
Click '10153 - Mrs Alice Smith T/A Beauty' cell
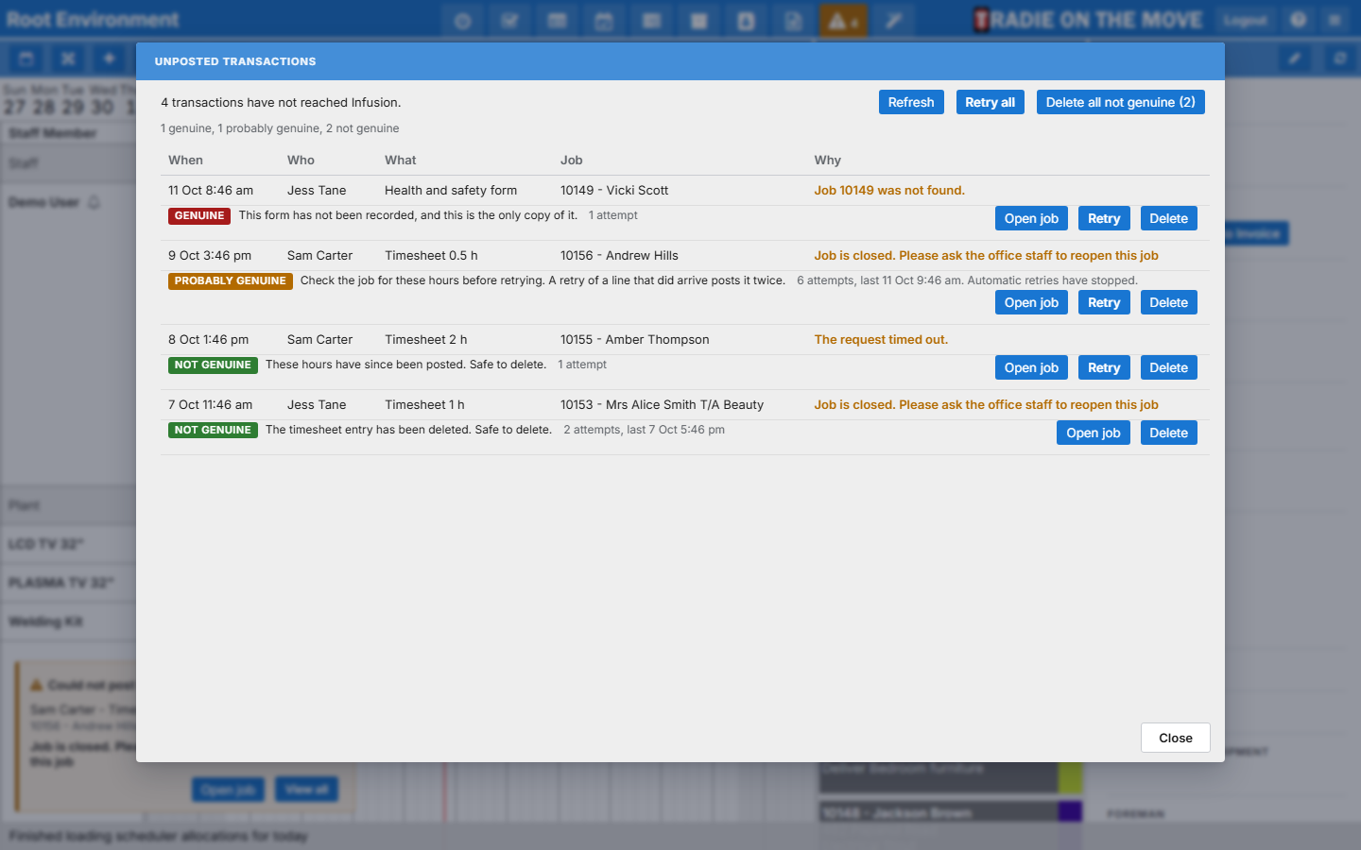tap(662, 404)
